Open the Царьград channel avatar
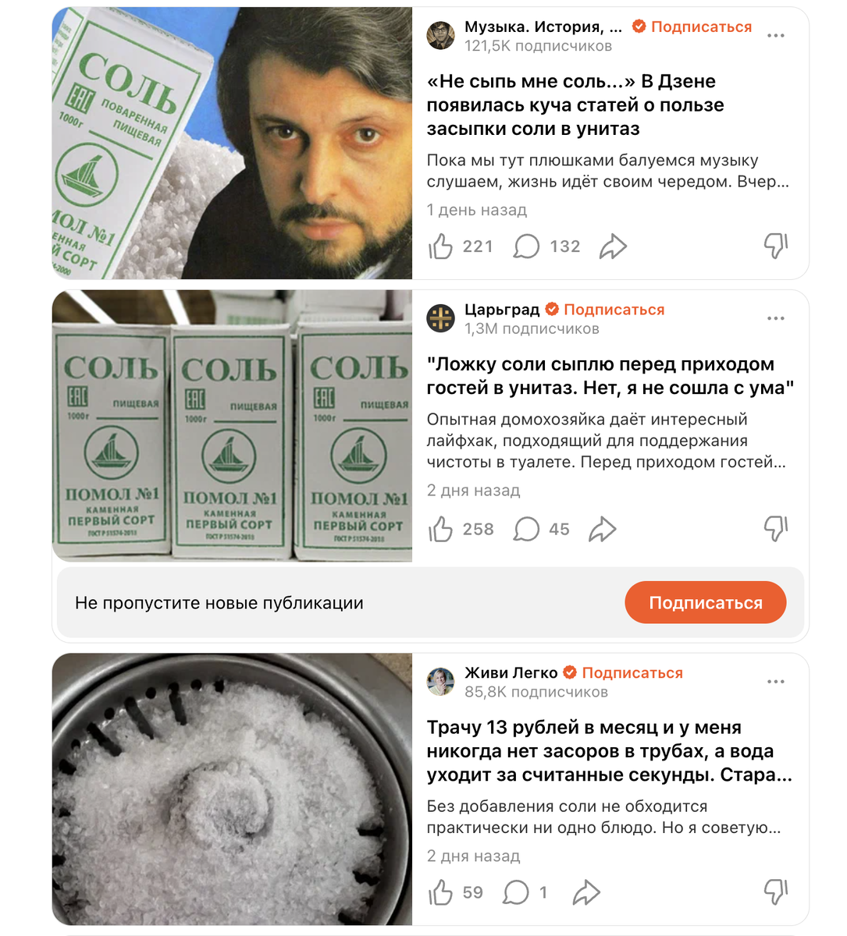Screen dimensions: 847x936 pyautogui.click(x=441, y=318)
